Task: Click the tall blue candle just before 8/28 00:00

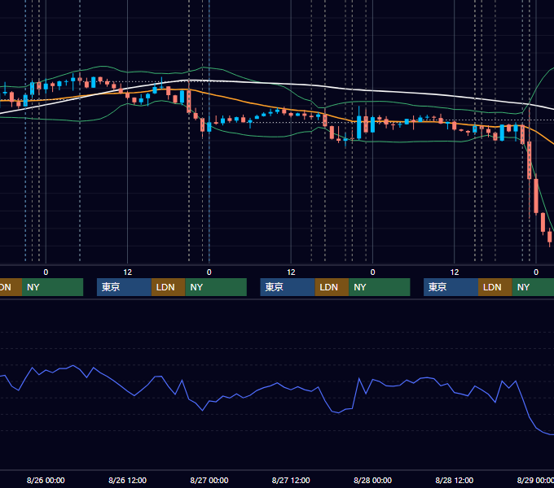Action: (359, 127)
